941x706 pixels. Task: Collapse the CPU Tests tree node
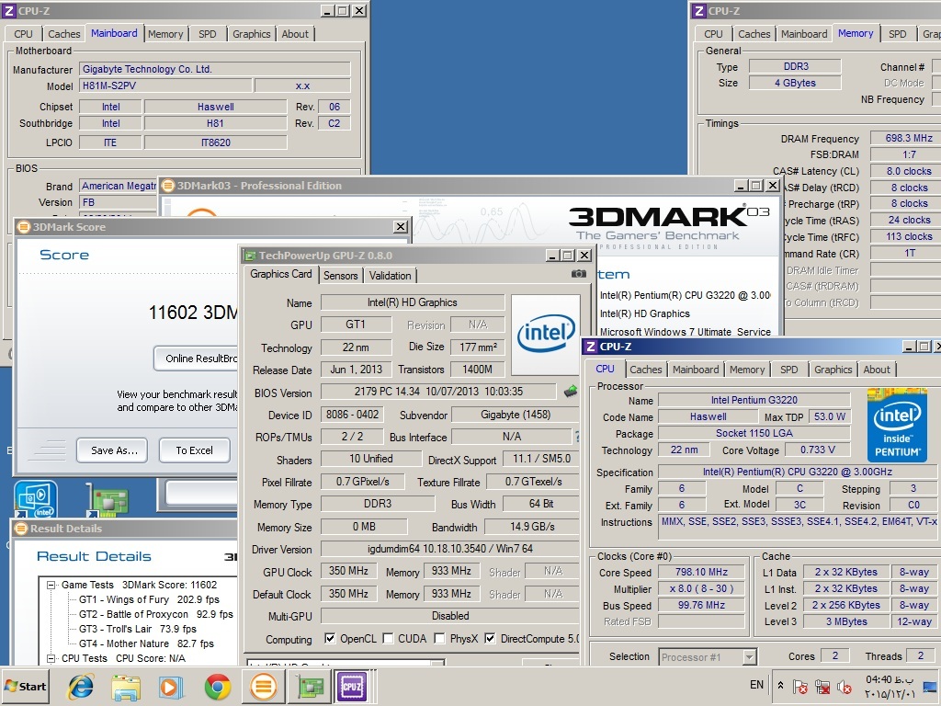coord(51,658)
